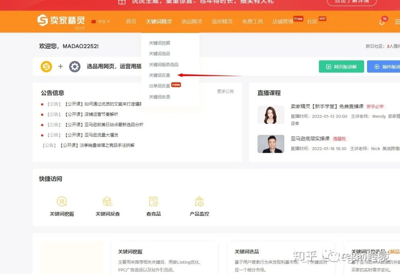This screenshot has height=274, width=400.
Task: Click the green 网页版讲解 button
Action: (341, 67)
